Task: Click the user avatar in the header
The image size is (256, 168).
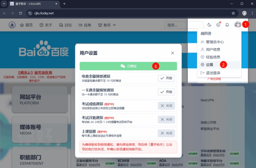Action: tap(237, 25)
